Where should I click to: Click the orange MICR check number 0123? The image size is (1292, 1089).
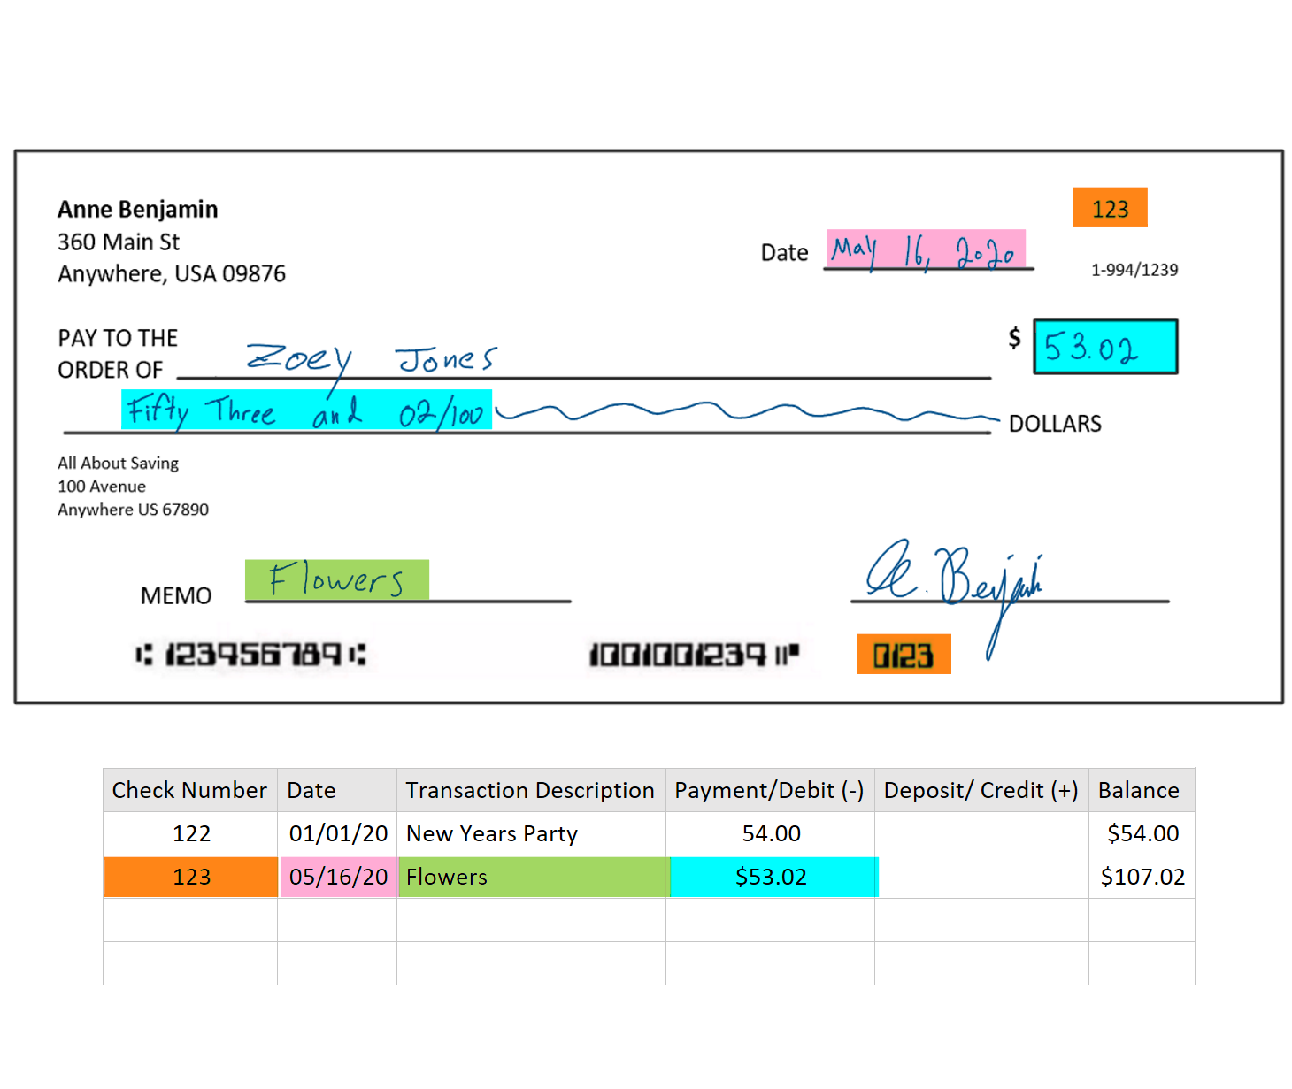(904, 655)
